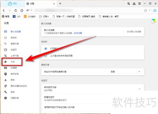Open the 115 bookmark
The image size is (158, 114).
coord(16,16)
